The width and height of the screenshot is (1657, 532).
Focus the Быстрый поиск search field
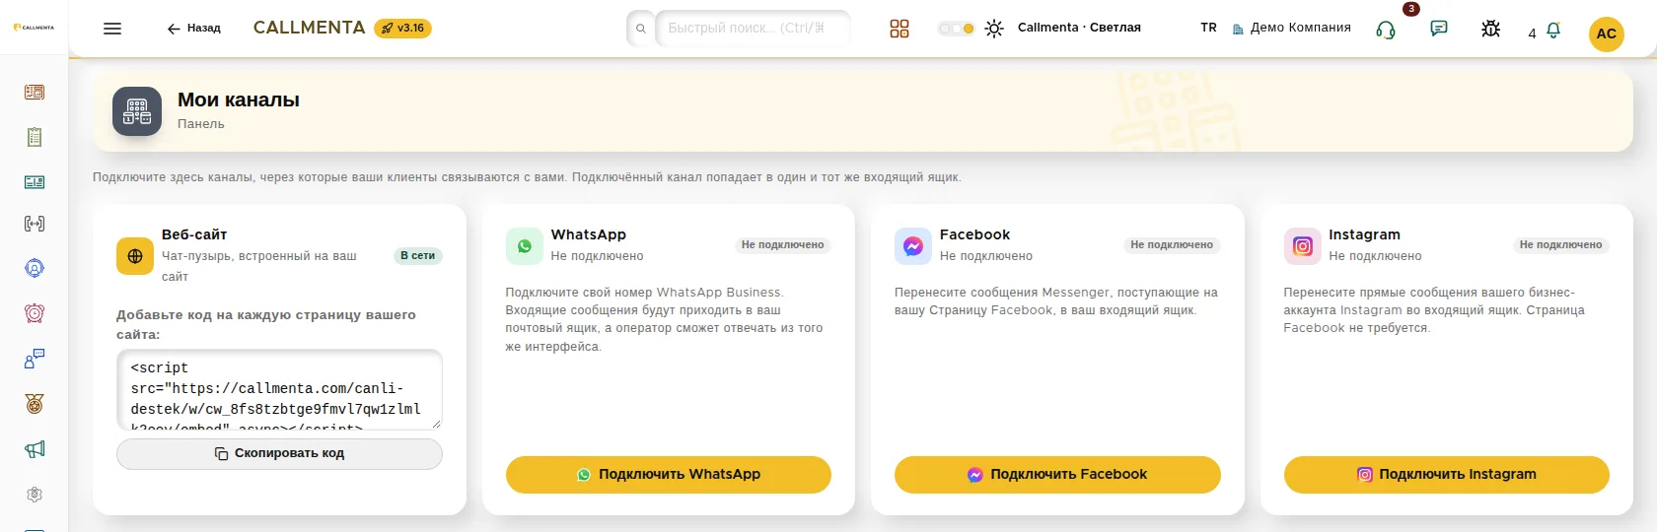tap(752, 28)
